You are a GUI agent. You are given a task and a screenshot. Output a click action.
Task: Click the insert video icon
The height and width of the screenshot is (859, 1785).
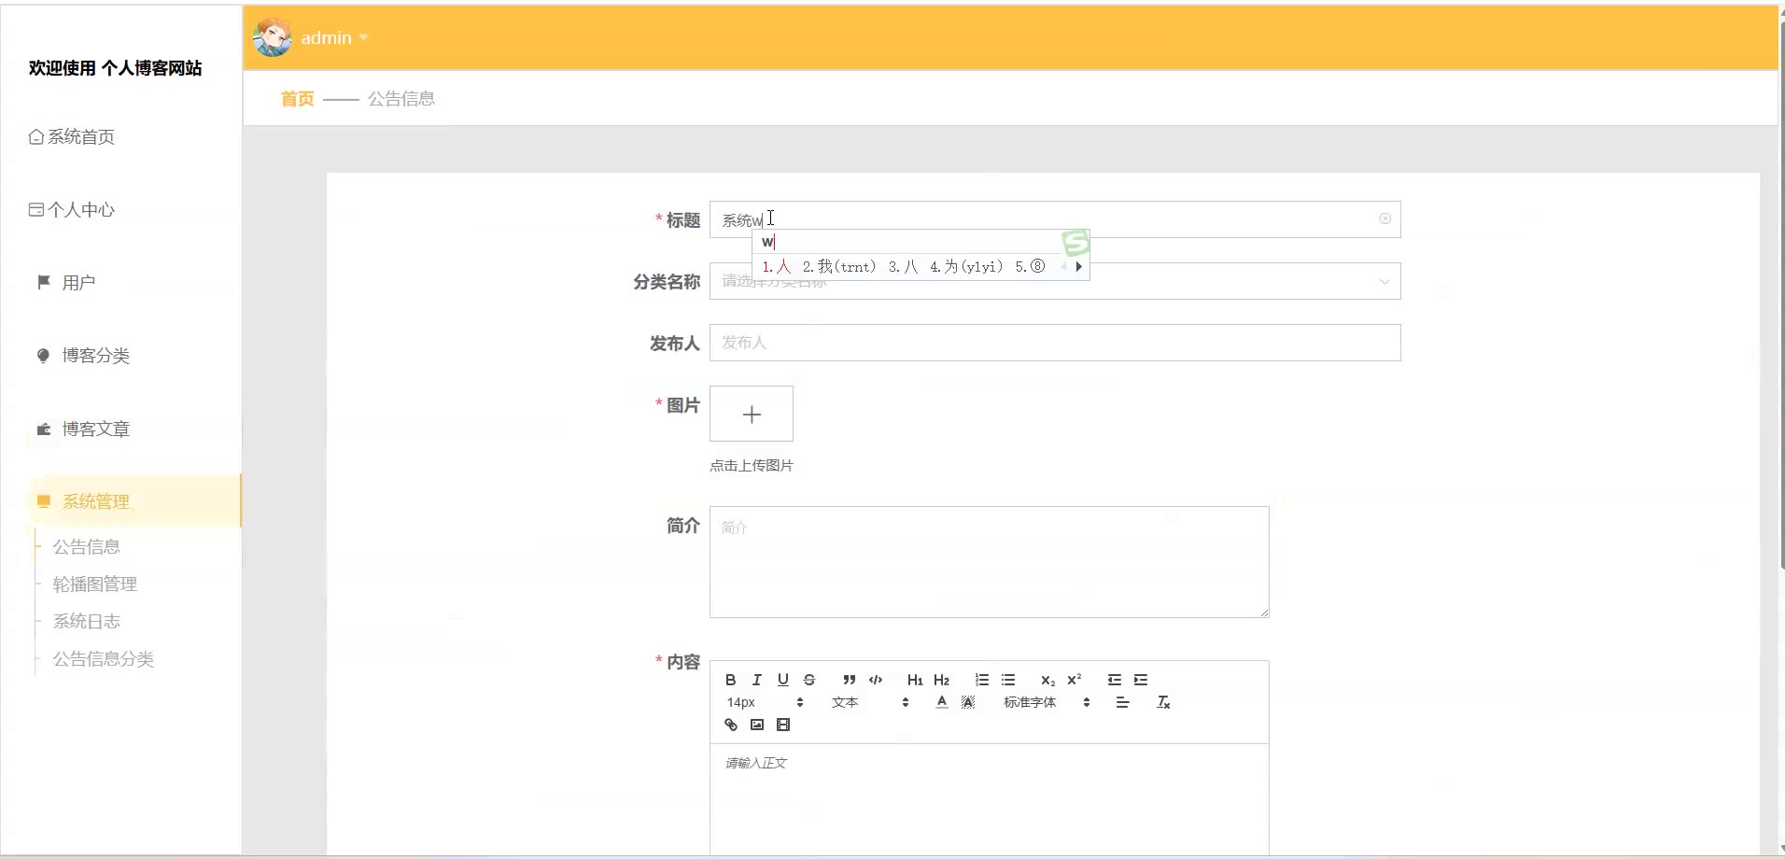click(x=783, y=725)
